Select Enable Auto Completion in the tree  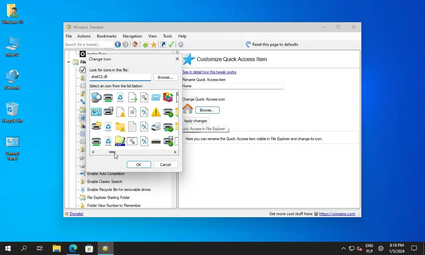106,174
